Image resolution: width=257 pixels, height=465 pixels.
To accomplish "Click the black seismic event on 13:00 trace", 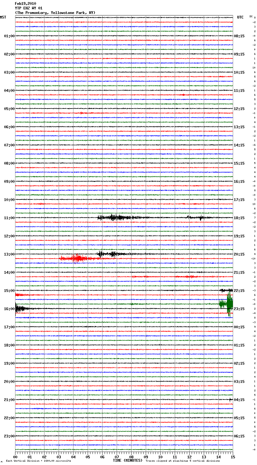I will pyautogui.click(x=109, y=254).
